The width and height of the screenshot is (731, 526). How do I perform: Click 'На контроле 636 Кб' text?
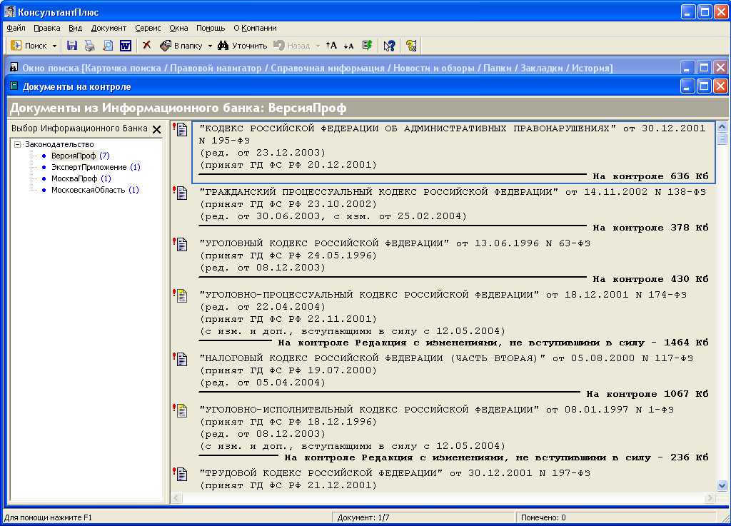pyautogui.click(x=650, y=176)
